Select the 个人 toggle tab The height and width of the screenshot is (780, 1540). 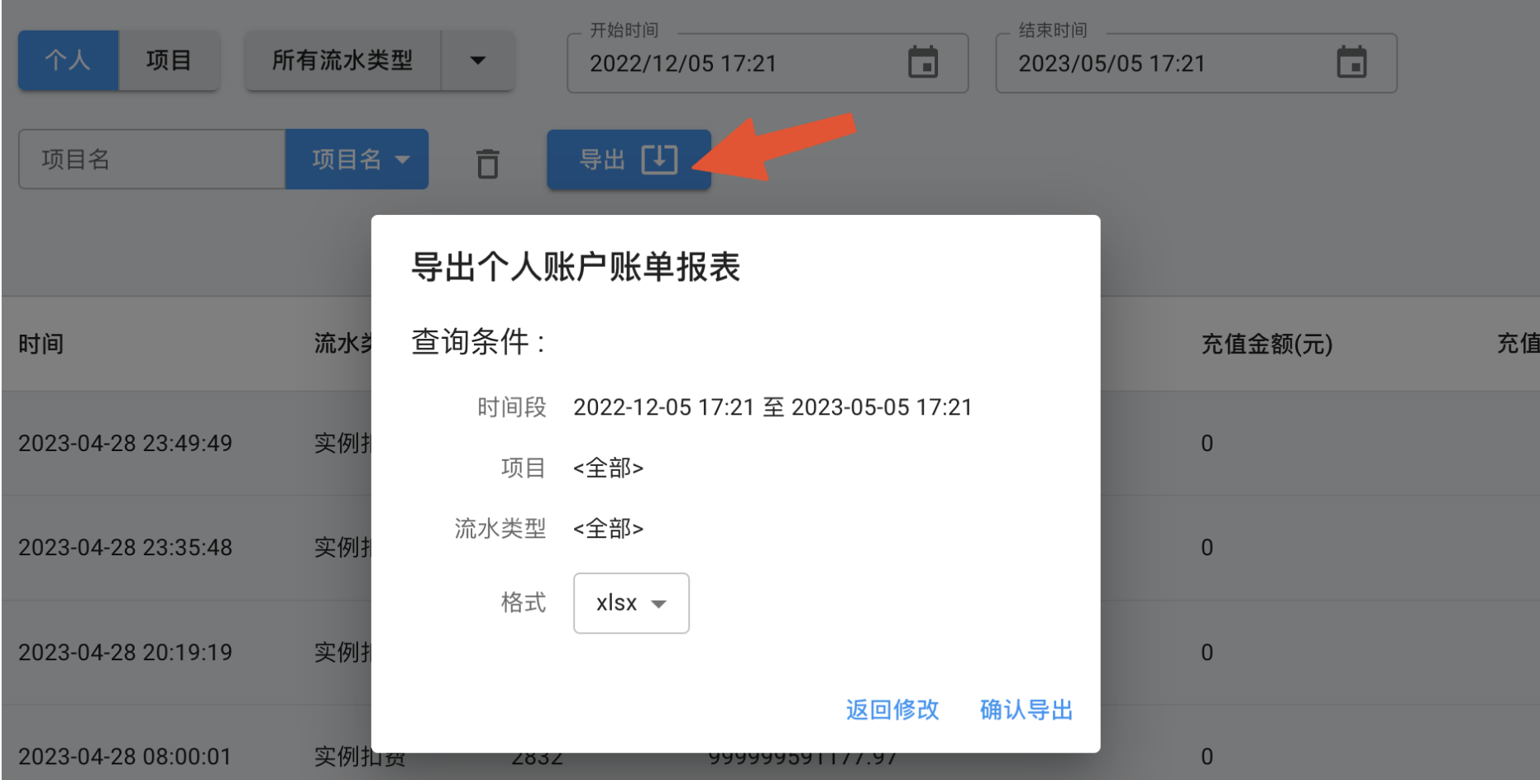pos(68,60)
